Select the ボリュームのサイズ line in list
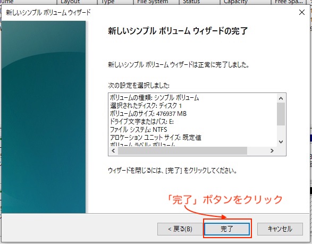The width and height of the screenshot is (312, 244). coord(148,114)
